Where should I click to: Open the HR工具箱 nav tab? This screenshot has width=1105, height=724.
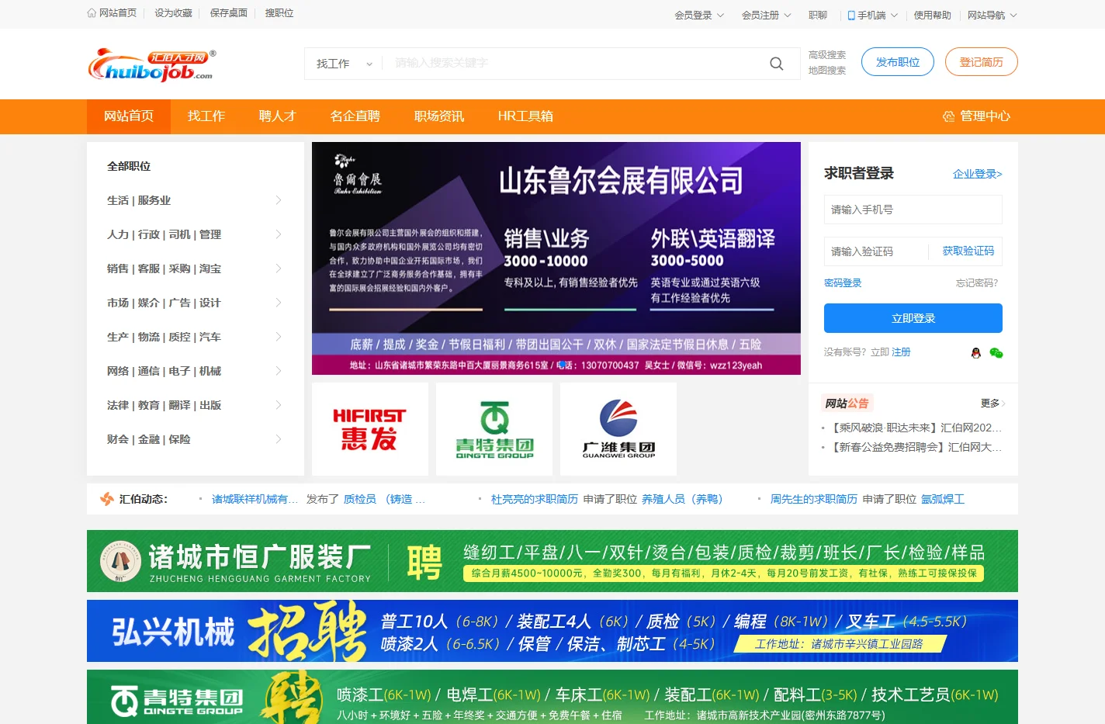(525, 116)
